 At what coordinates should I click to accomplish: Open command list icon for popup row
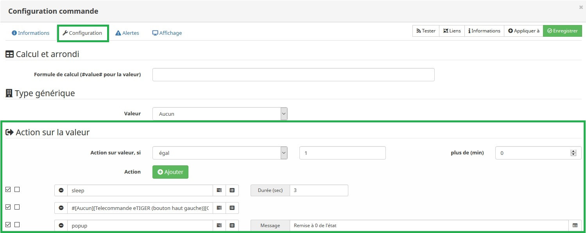point(232,226)
